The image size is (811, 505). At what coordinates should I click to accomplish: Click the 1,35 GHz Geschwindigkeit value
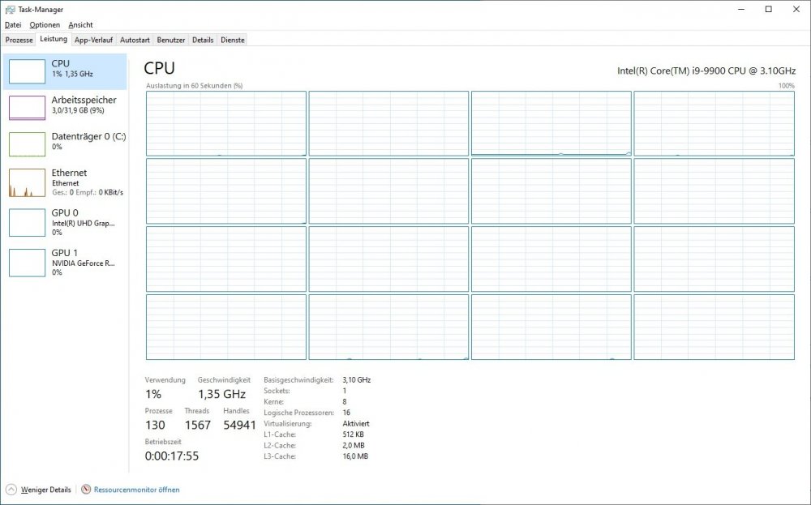(x=222, y=395)
